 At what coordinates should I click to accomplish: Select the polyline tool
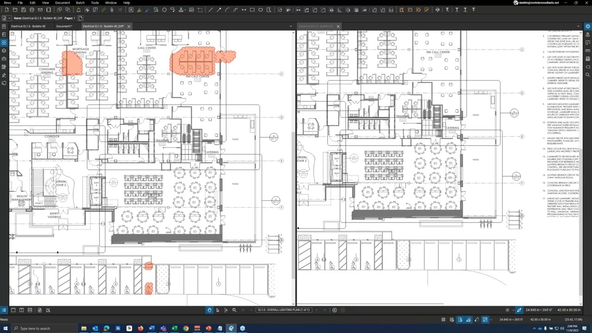point(235,10)
